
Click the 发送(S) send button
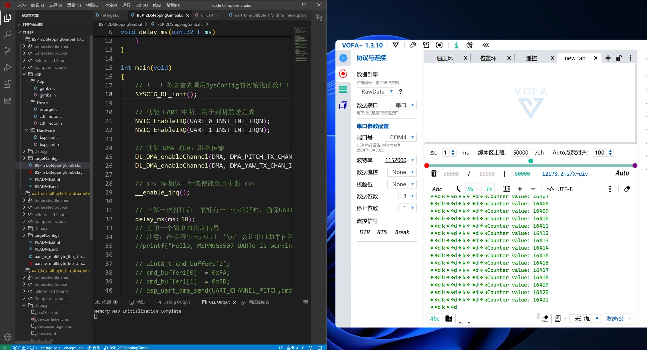[614, 319]
